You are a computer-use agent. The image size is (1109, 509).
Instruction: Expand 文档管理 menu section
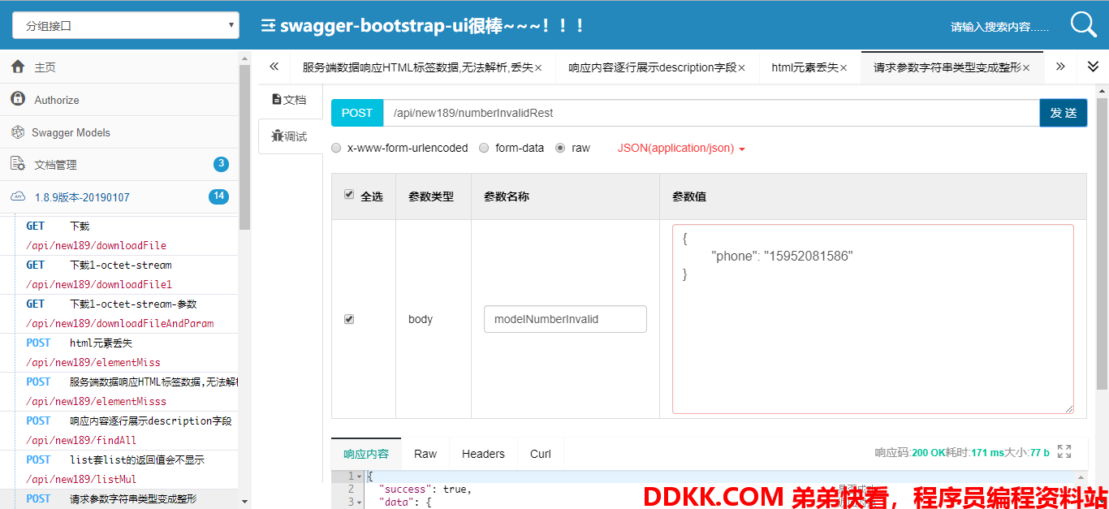(119, 165)
